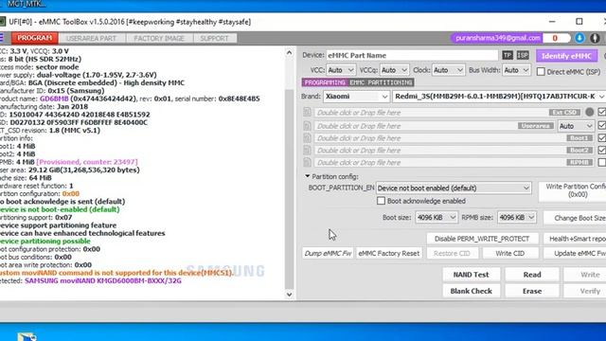The height and width of the screenshot is (341, 606).
Task: Click the Change Boot Size button
Action: pos(575,218)
